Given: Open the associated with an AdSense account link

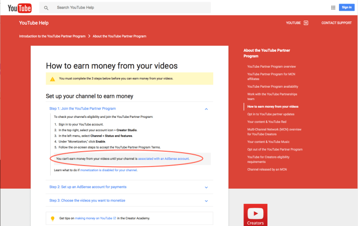Looking at the screenshot, I should (x=164, y=158).
